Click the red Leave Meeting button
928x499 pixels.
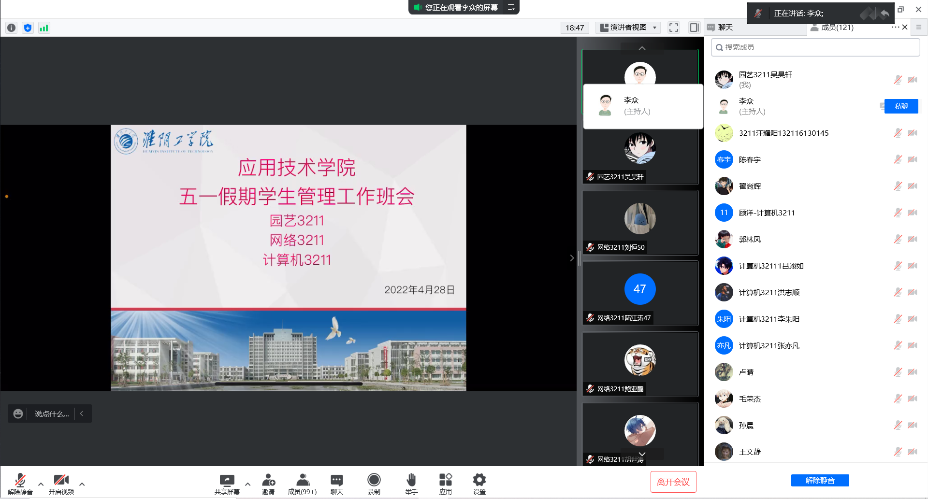pos(673,482)
